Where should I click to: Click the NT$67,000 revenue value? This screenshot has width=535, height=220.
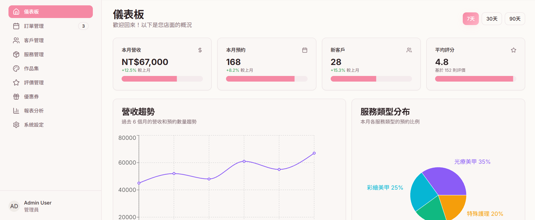(x=145, y=62)
